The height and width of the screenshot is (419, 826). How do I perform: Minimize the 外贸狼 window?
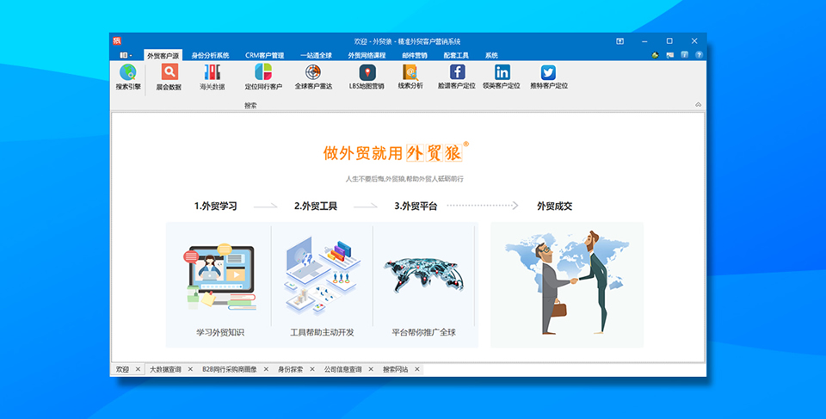pyautogui.click(x=644, y=41)
